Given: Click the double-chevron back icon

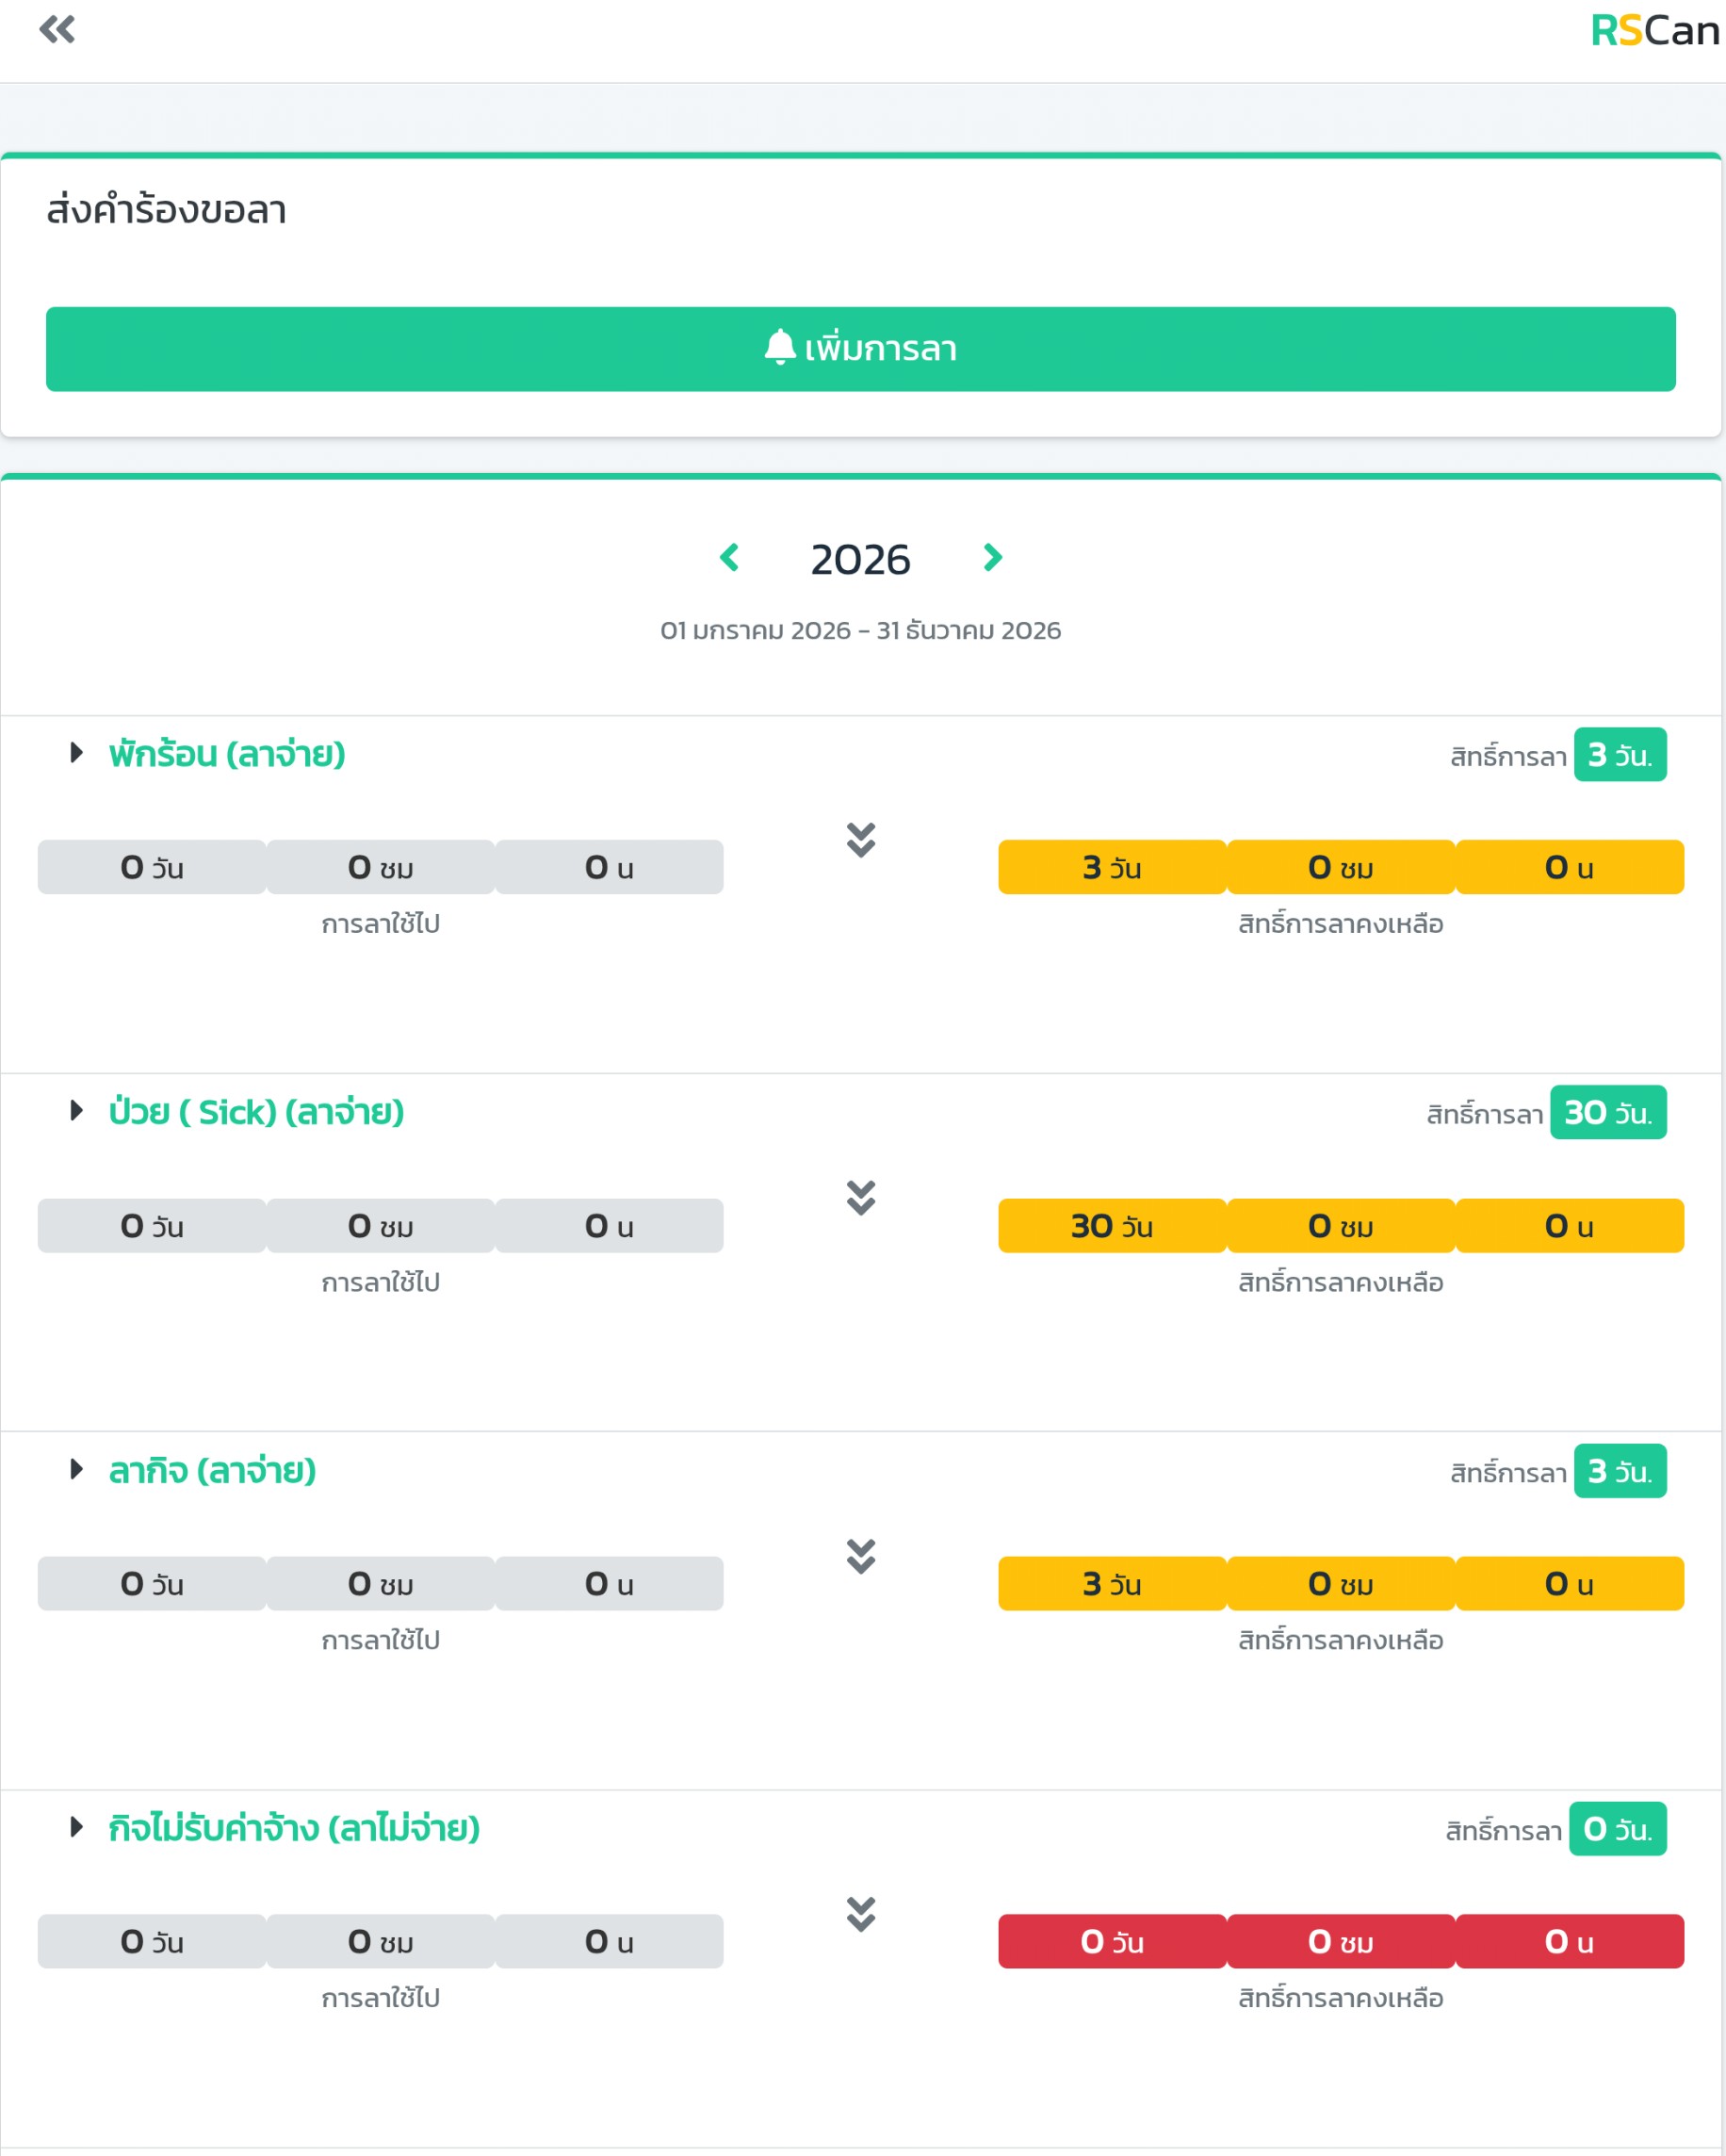Looking at the screenshot, I should coord(57,30).
